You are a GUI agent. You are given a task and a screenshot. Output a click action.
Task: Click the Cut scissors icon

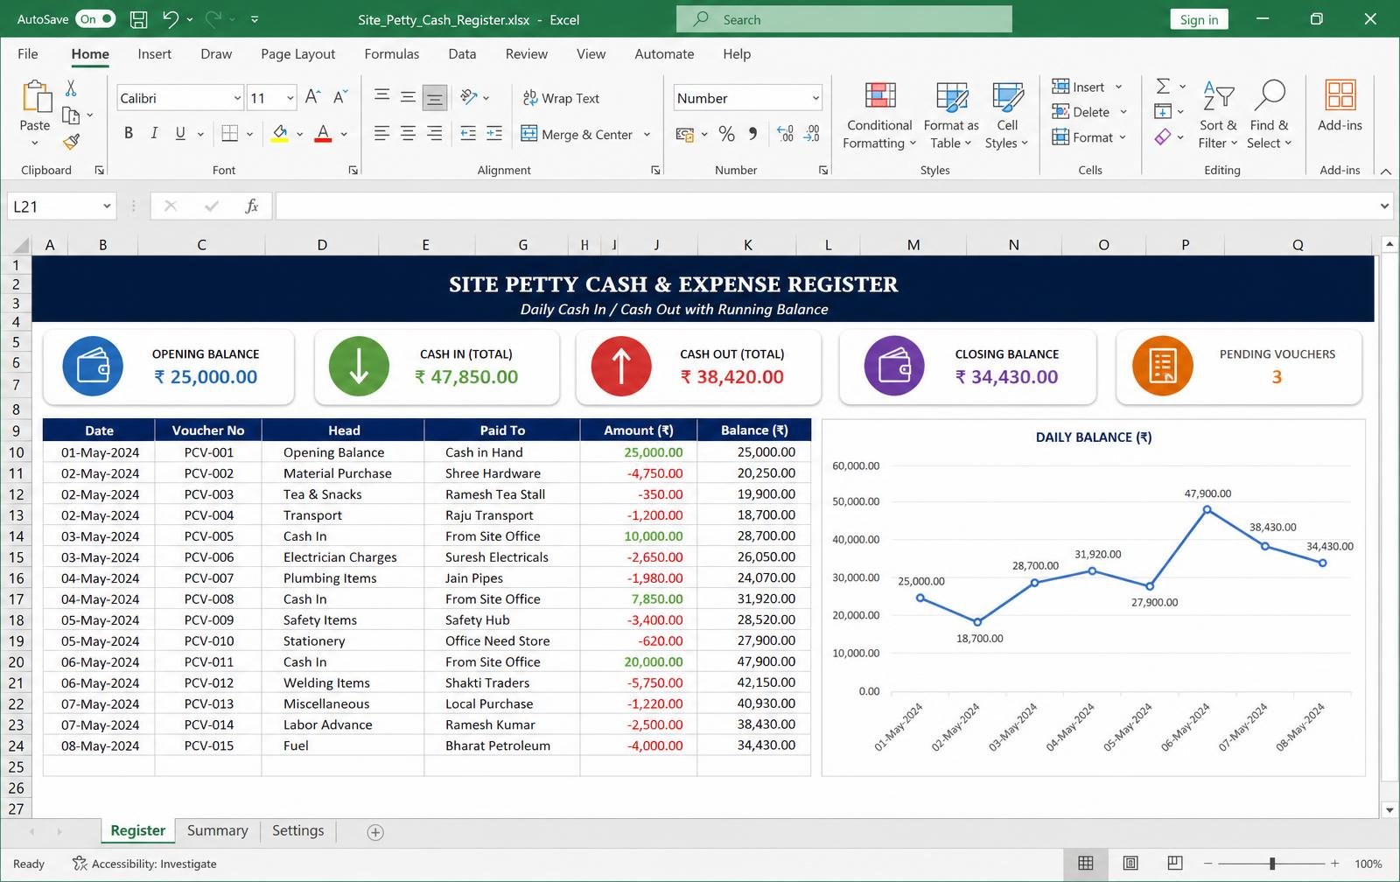(71, 88)
